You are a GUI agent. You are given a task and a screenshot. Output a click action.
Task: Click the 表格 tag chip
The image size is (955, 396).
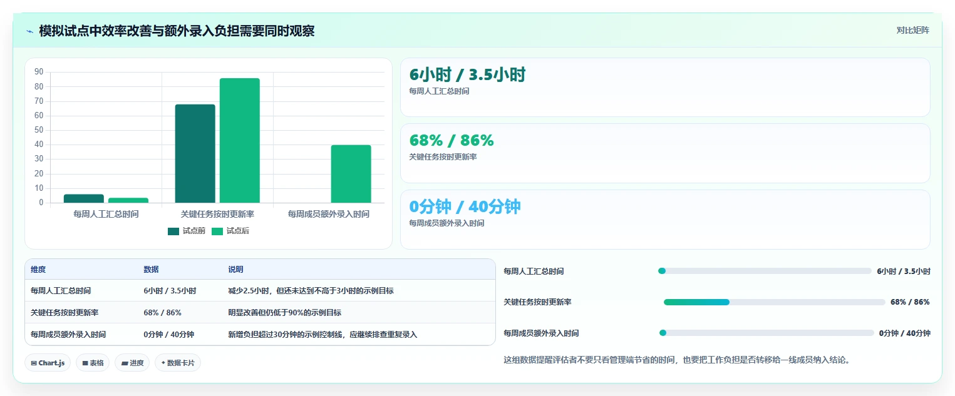point(93,363)
